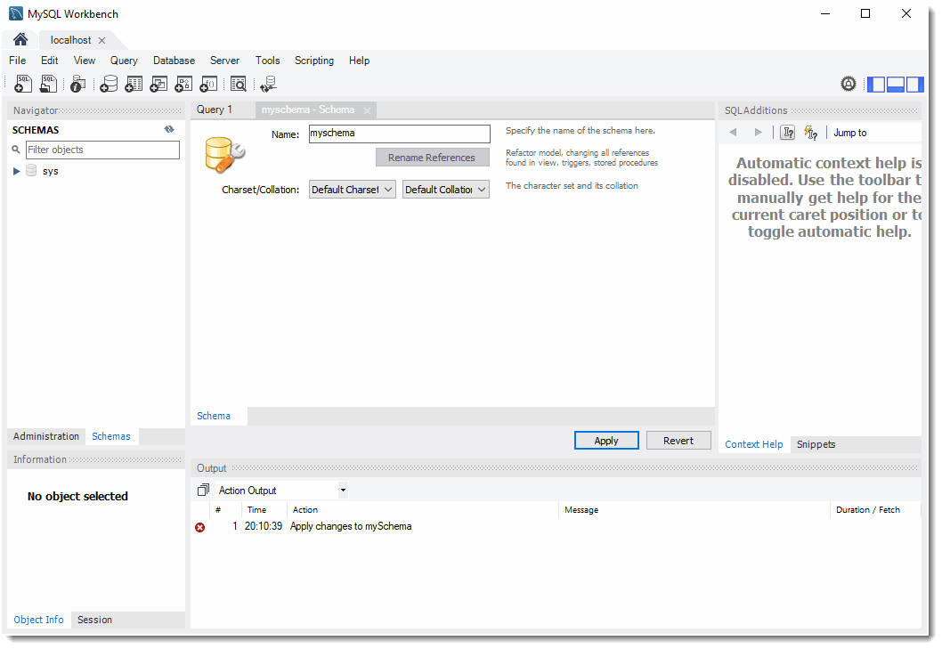942x649 pixels.
Task: Open the Database menu
Action: click(x=174, y=61)
